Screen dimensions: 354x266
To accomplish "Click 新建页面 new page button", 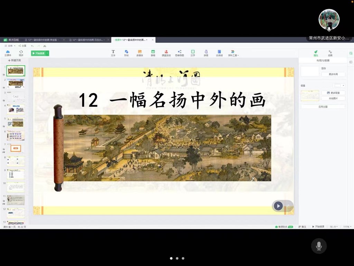I will tap(15, 60).
